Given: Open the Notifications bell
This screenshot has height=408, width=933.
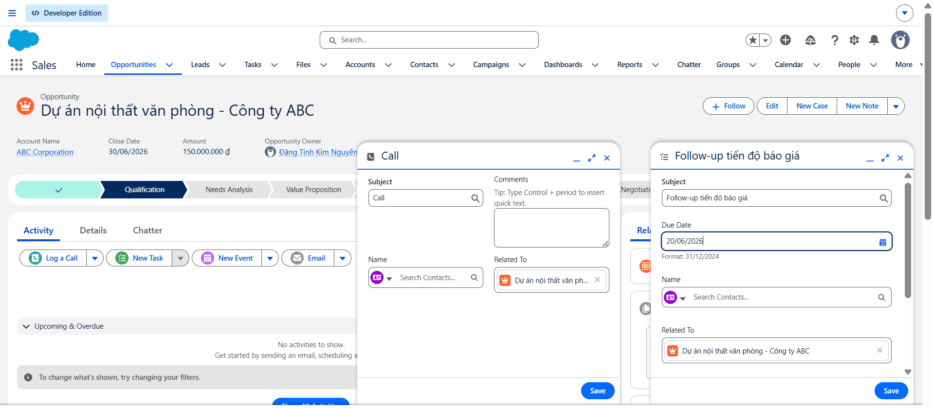Looking at the screenshot, I should click(874, 40).
